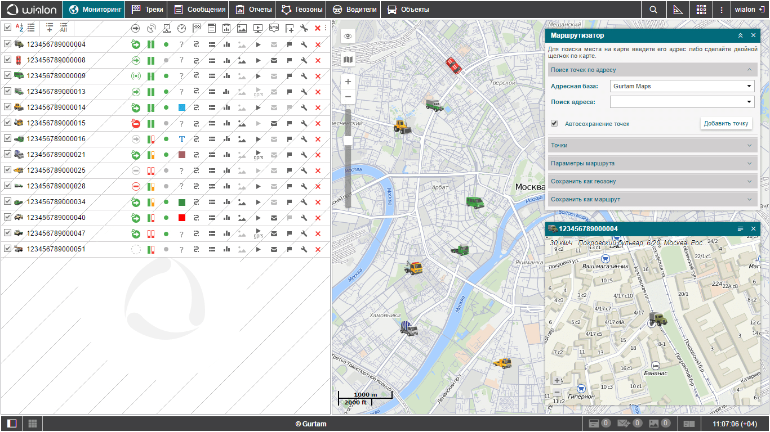The image size is (770, 432).
Task: Click the map layers icon on map
Action: click(x=348, y=59)
